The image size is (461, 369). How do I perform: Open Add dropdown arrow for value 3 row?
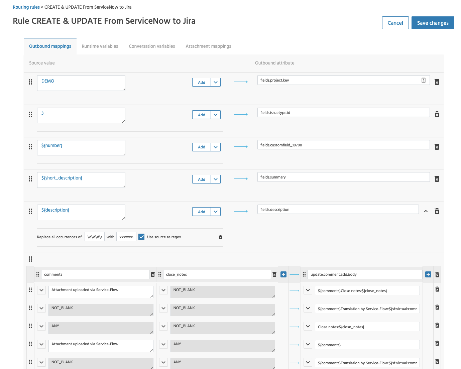(x=216, y=115)
